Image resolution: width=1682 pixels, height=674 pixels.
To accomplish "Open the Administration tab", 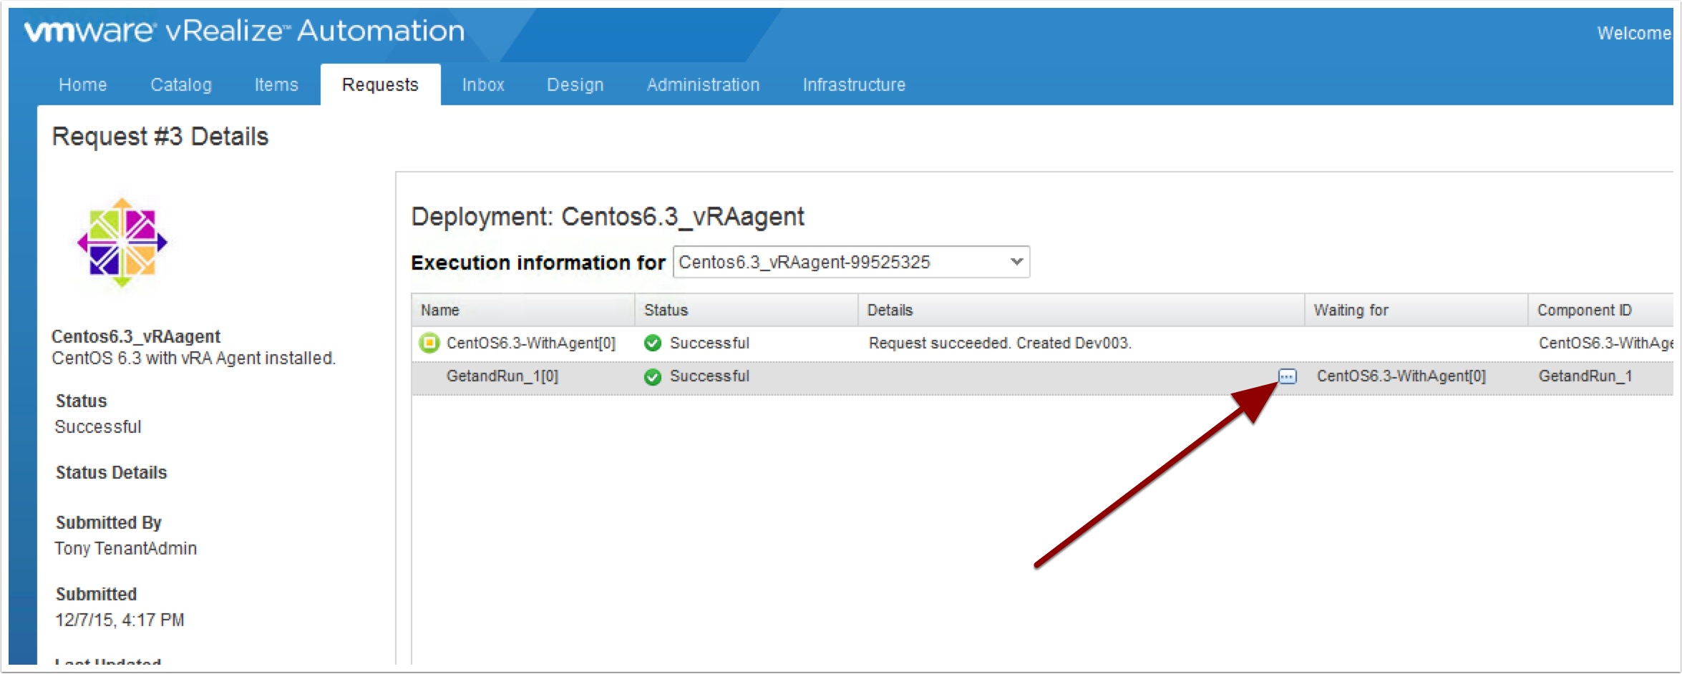I will coord(703,85).
